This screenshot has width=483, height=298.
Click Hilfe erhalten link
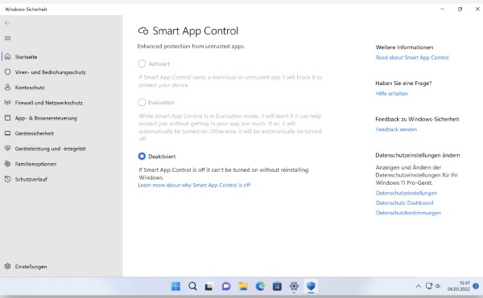point(391,93)
